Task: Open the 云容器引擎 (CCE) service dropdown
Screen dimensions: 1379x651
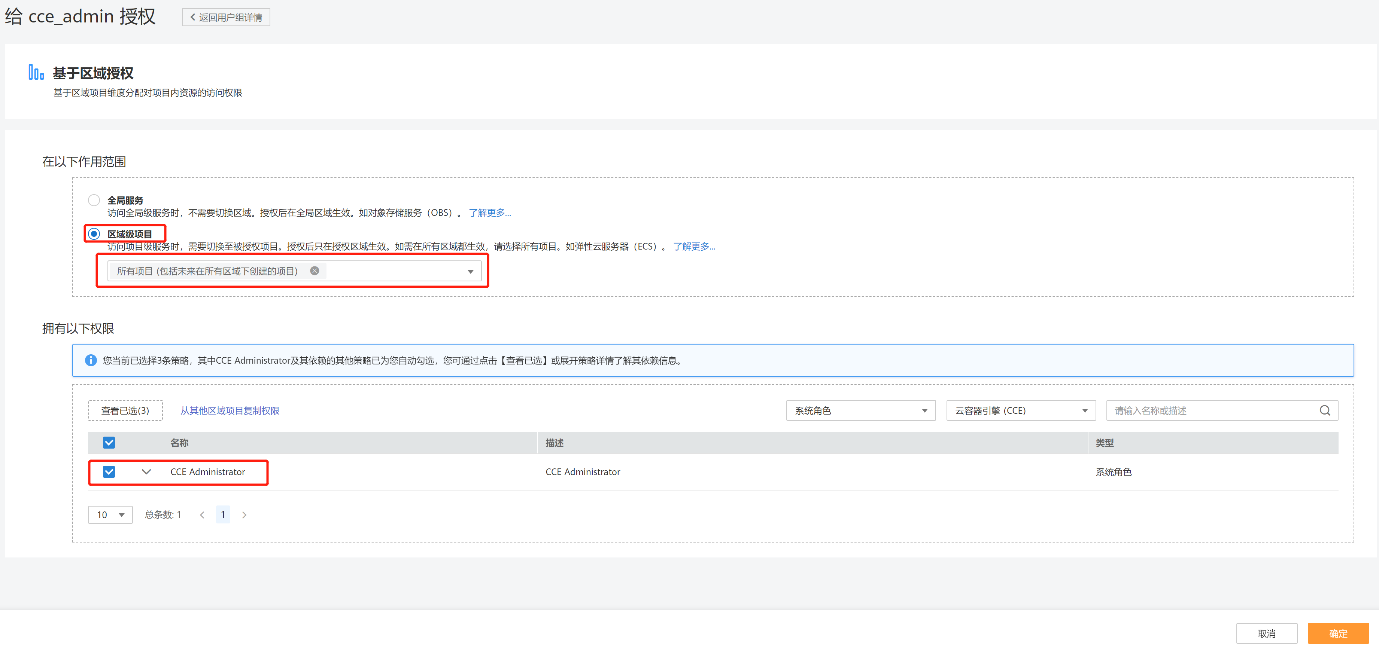Action: pyautogui.click(x=1020, y=410)
